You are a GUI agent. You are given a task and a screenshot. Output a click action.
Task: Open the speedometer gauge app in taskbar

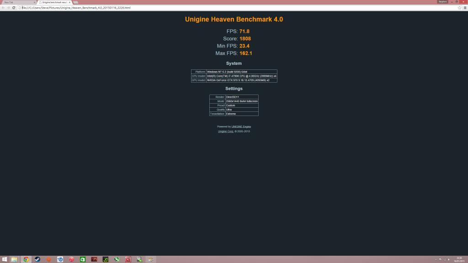(x=94, y=259)
